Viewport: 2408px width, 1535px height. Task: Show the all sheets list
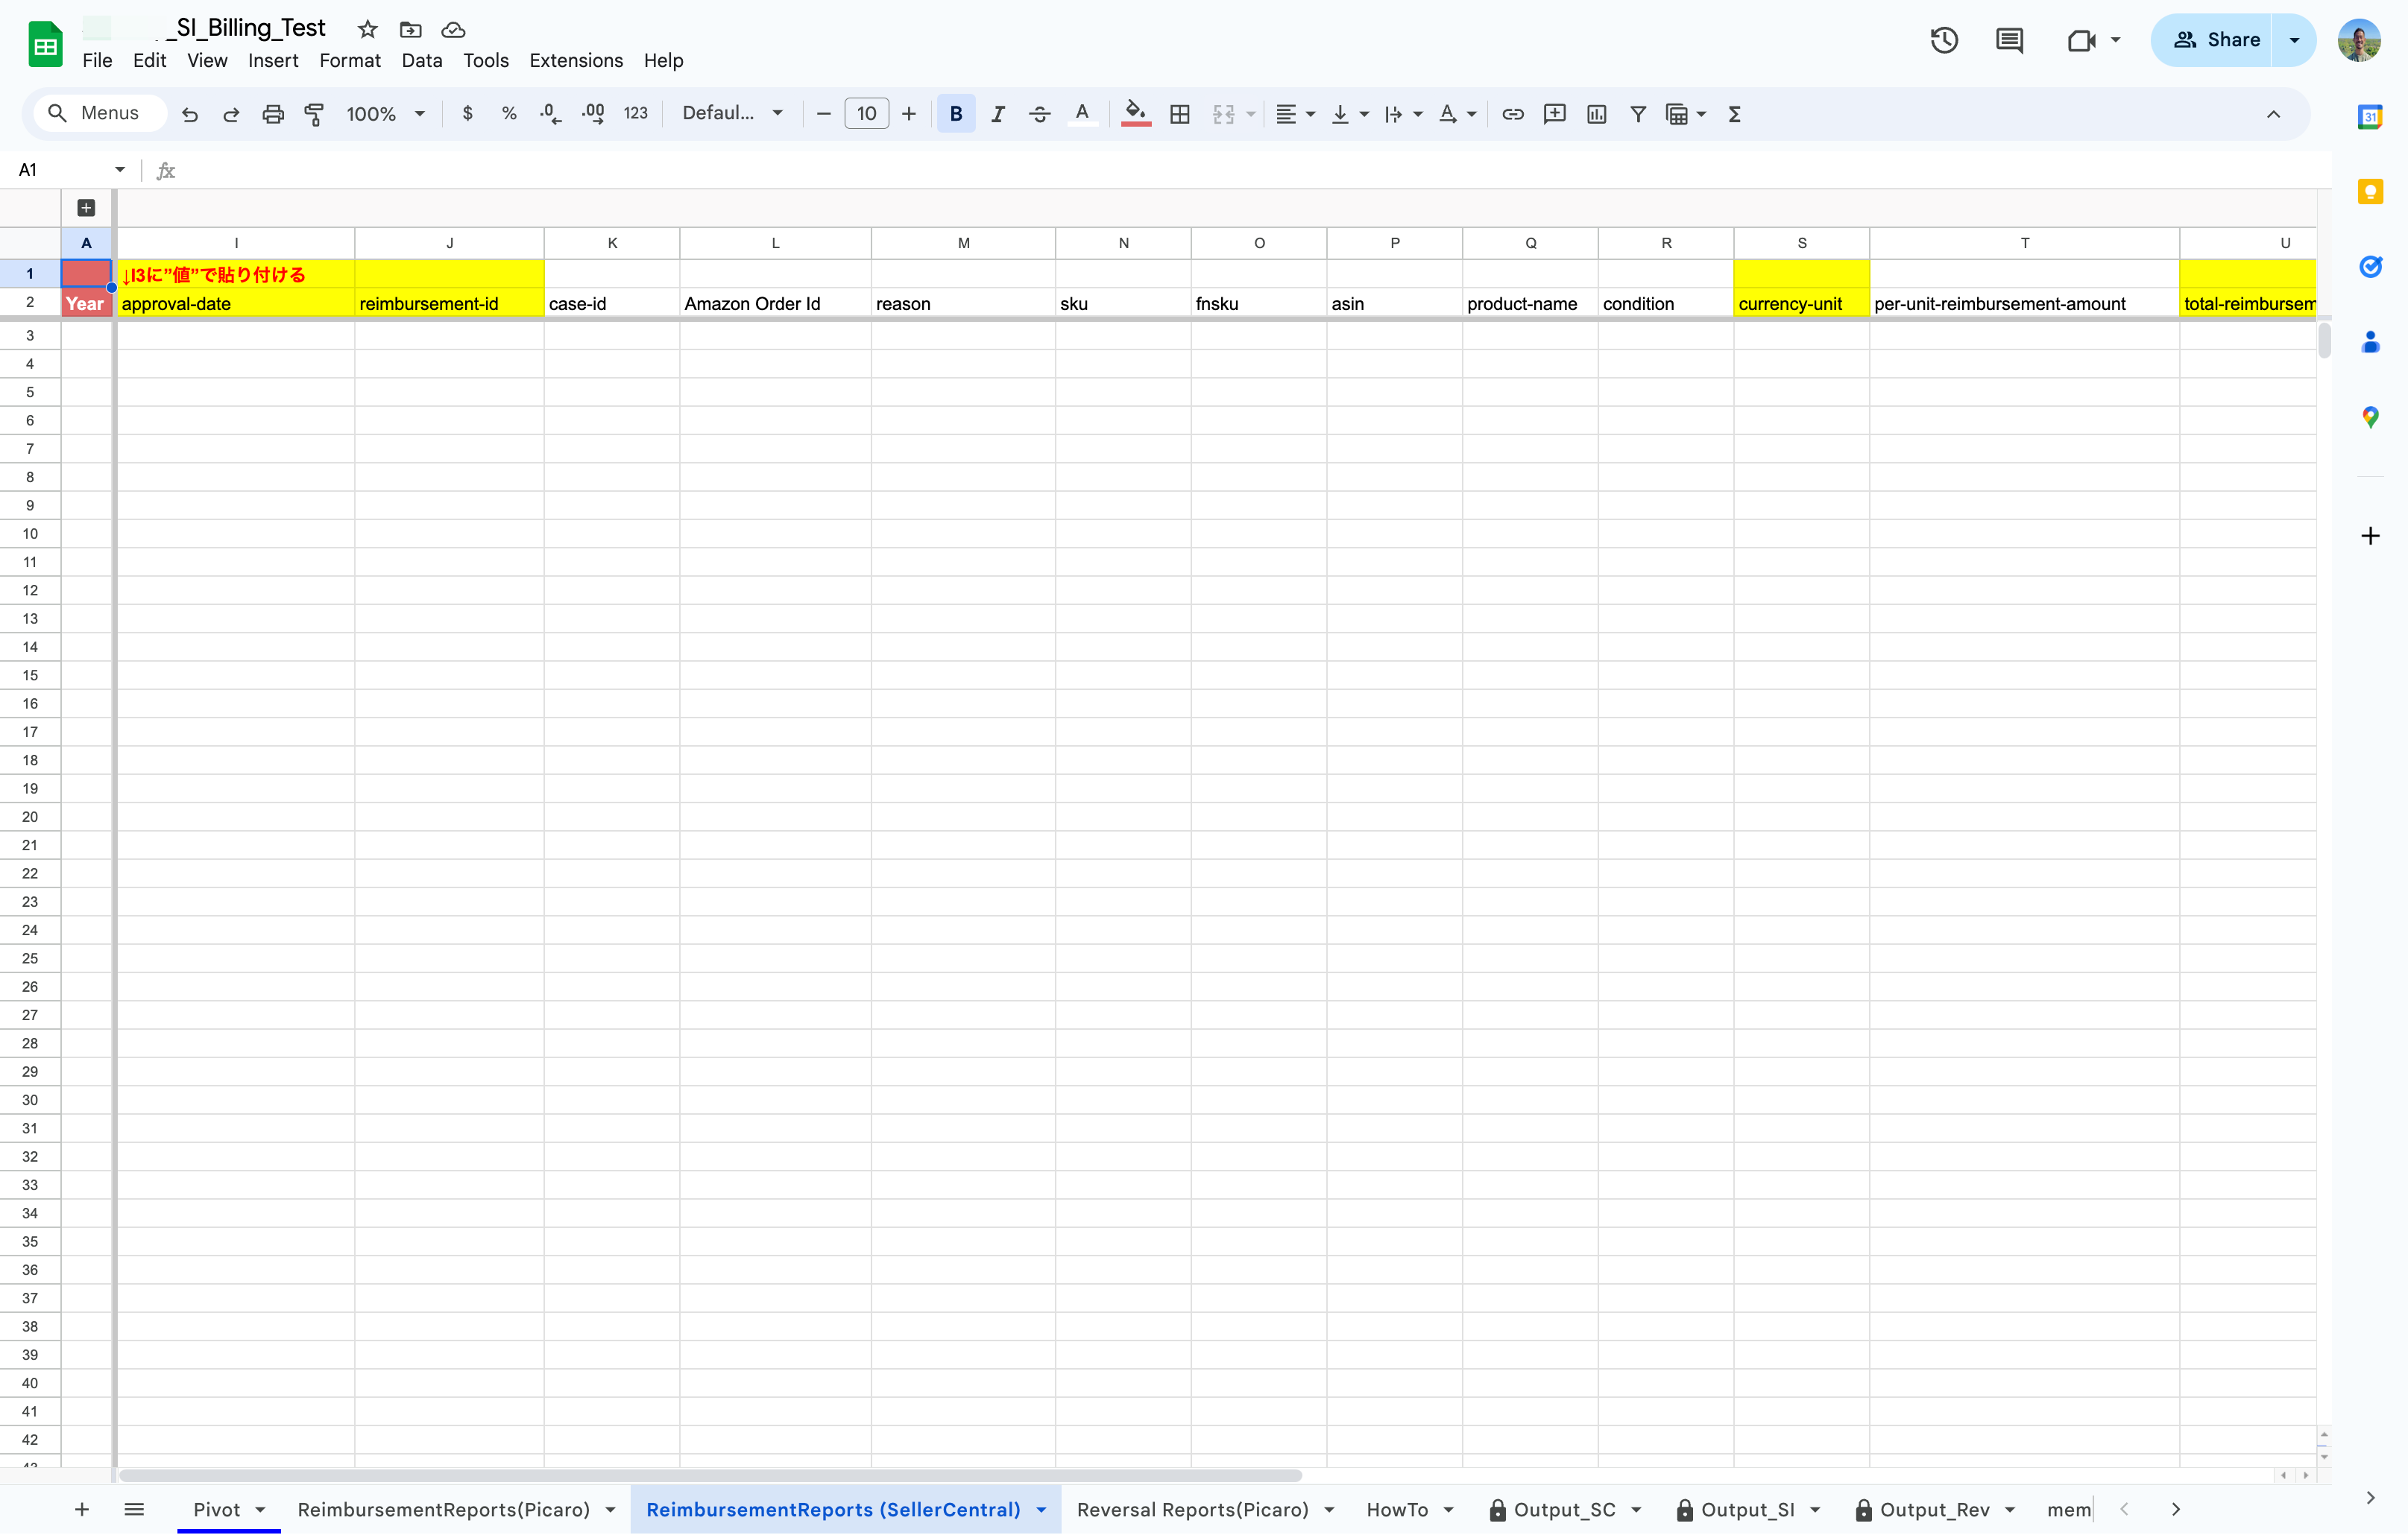pyautogui.click(x=134, y=1510)
